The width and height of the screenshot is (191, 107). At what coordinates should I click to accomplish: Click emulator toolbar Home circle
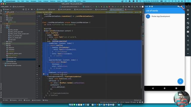[188, 45]
